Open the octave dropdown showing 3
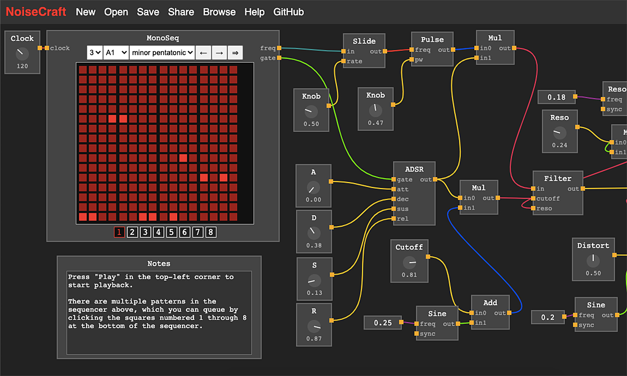Image resolution: width=627 pixels, height=376 pixels. [x=95, y=53]
